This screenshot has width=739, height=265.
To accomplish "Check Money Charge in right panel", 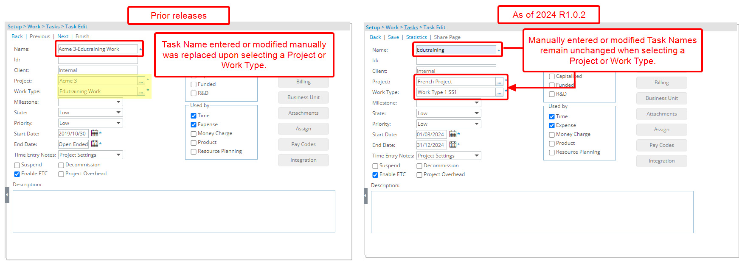I will pos(552,135).
